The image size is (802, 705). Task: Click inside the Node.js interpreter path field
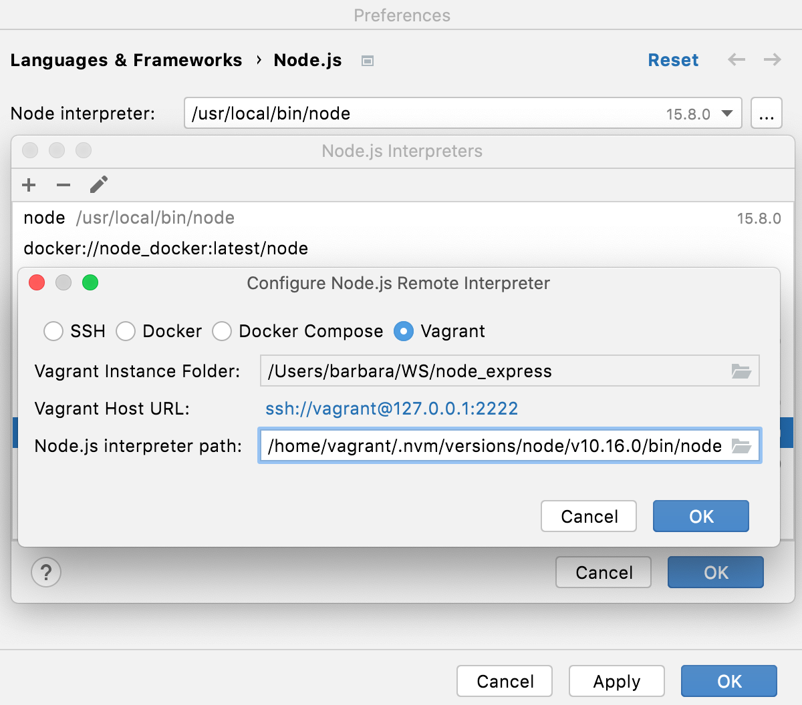468,445
